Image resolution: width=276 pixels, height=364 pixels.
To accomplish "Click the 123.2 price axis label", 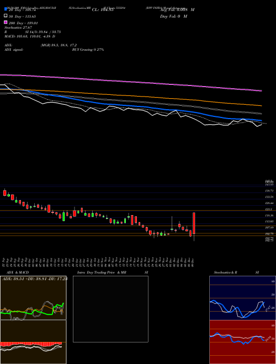I will (269, 209).
